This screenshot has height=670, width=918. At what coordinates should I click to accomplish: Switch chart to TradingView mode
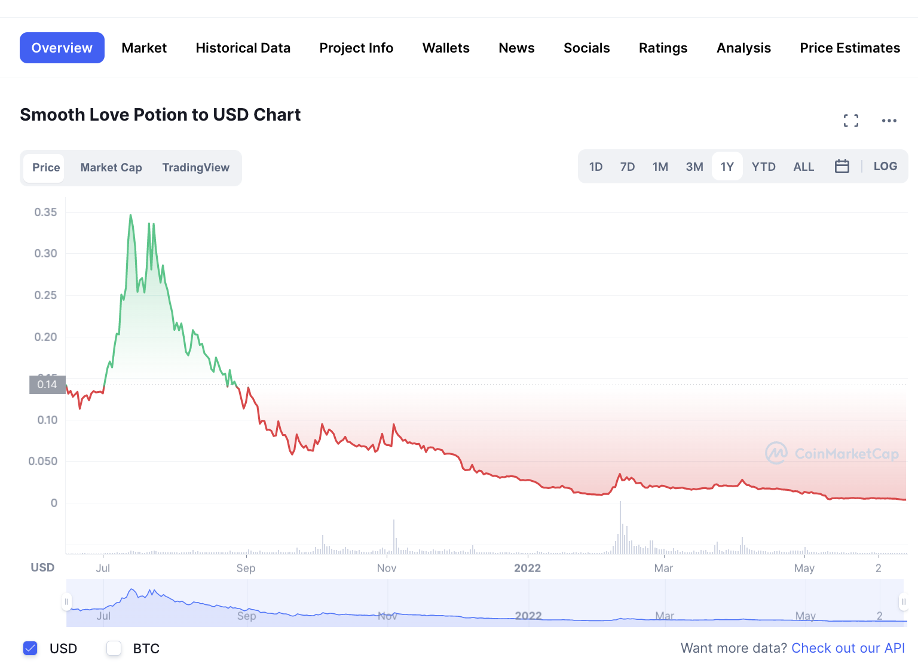click(x=196, y=168)
